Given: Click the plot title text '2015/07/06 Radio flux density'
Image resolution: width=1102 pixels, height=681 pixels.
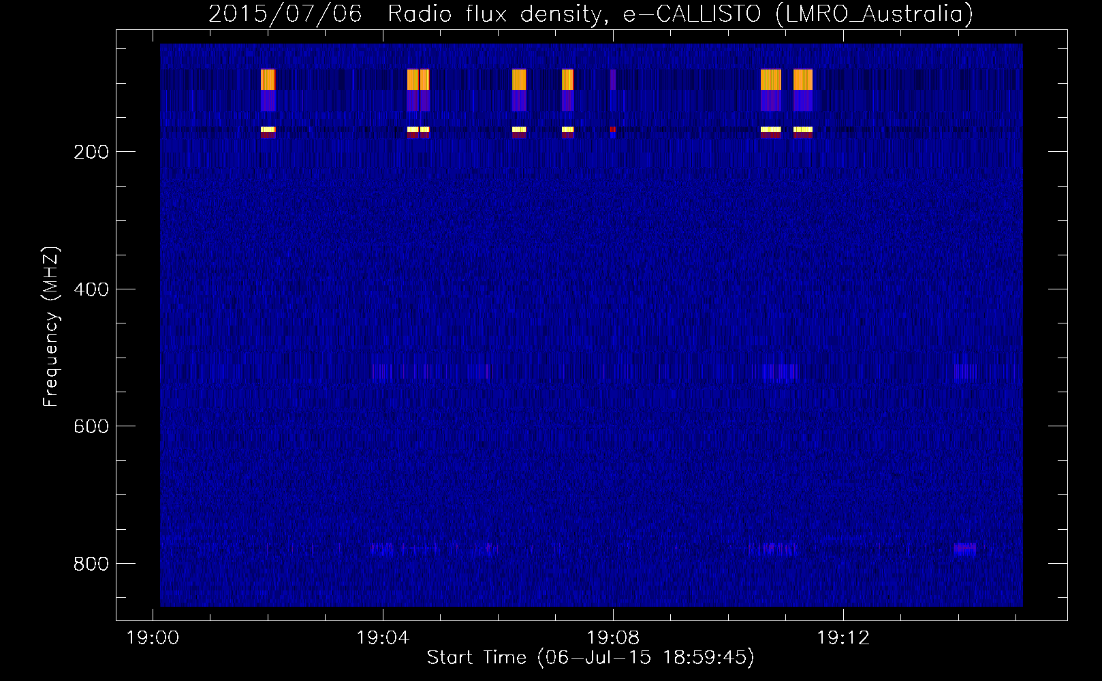Looking at the screenshot, I should pos(407,14).
